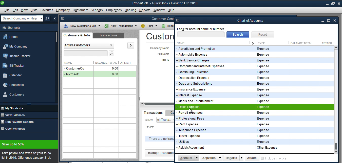This screenshot has height=163, width=342.
Task: Click the search magnifier in top-left search bar
Action: 47,18
